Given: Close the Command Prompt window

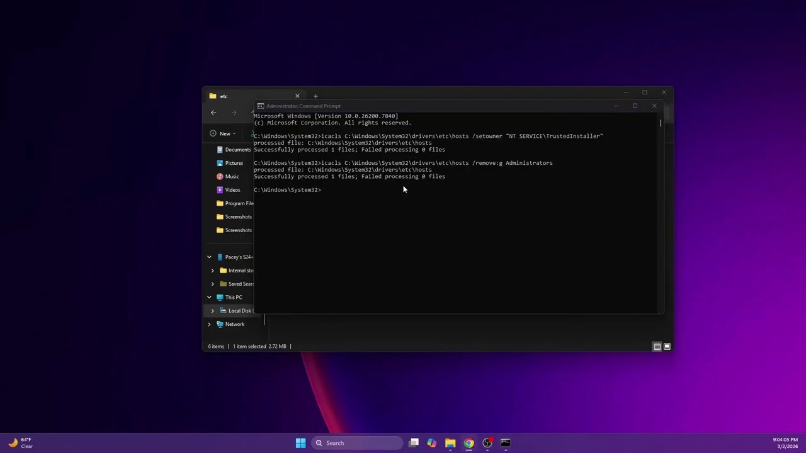Looking at the screenshot, I should pyautogui.click(x=654, y=106).
